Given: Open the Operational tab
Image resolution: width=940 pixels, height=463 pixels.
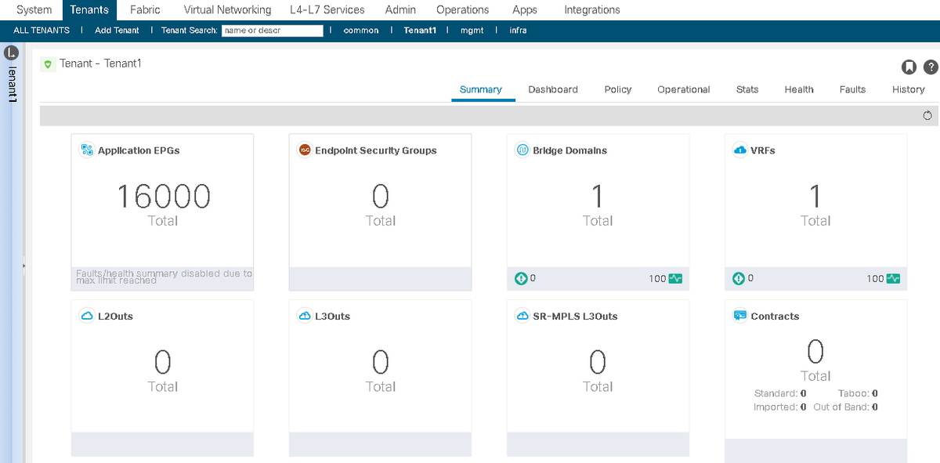Looking at the screenshot, I should [684, 89].
